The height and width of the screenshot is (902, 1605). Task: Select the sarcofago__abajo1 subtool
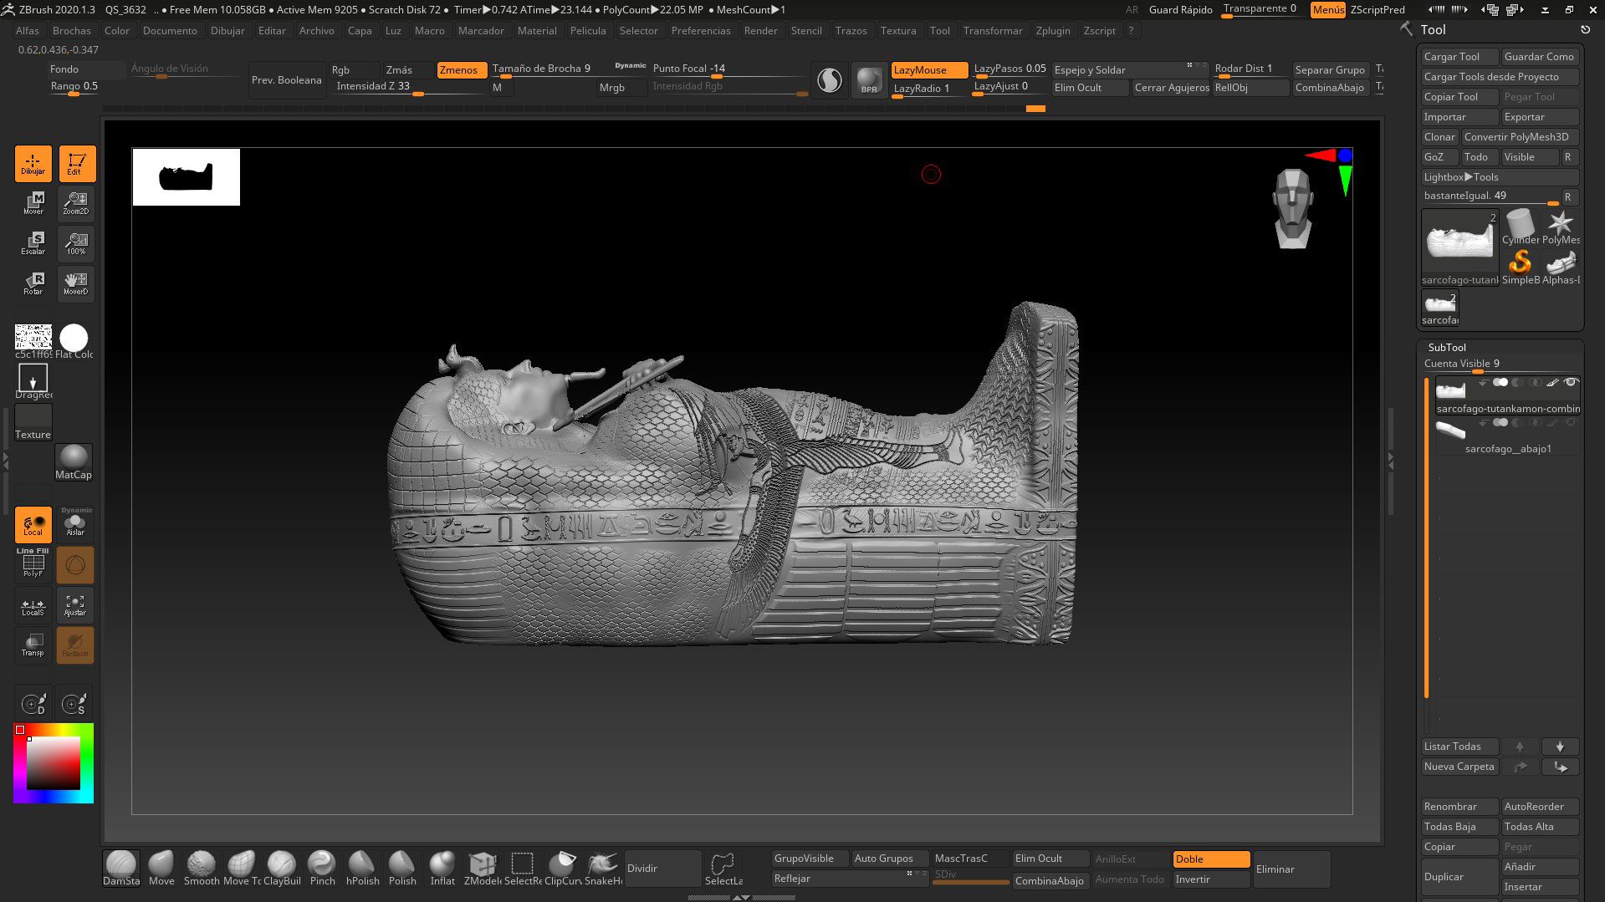1507,436
